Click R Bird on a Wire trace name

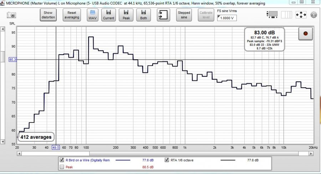[88, 160]
